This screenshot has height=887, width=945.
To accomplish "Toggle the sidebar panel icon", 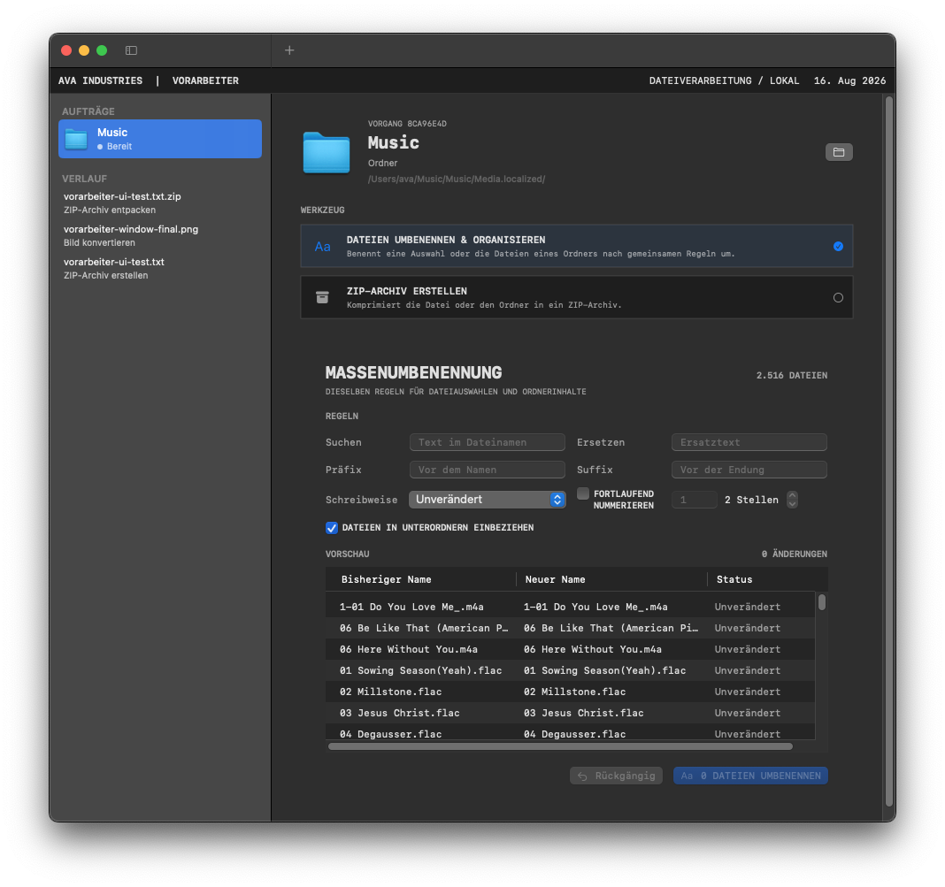I will coord(131,50).
